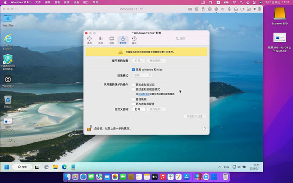Switch to the 硬件 (Hardware) tab
293x183 pixels.
(112, 40)
